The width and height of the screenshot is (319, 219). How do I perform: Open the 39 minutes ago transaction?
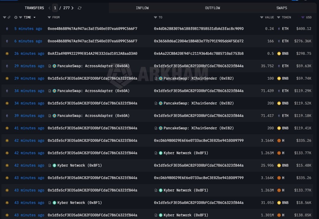29,116
